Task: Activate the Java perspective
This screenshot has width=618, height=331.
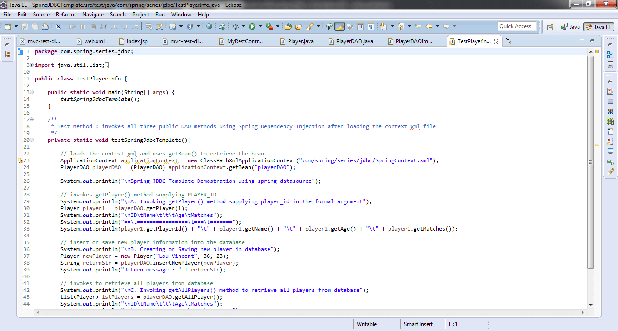Action: [x=570, y=26]
